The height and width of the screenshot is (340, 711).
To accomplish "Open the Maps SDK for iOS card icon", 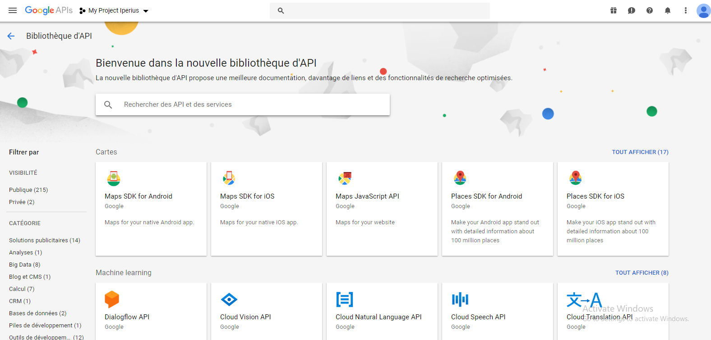I will point(229,178).
